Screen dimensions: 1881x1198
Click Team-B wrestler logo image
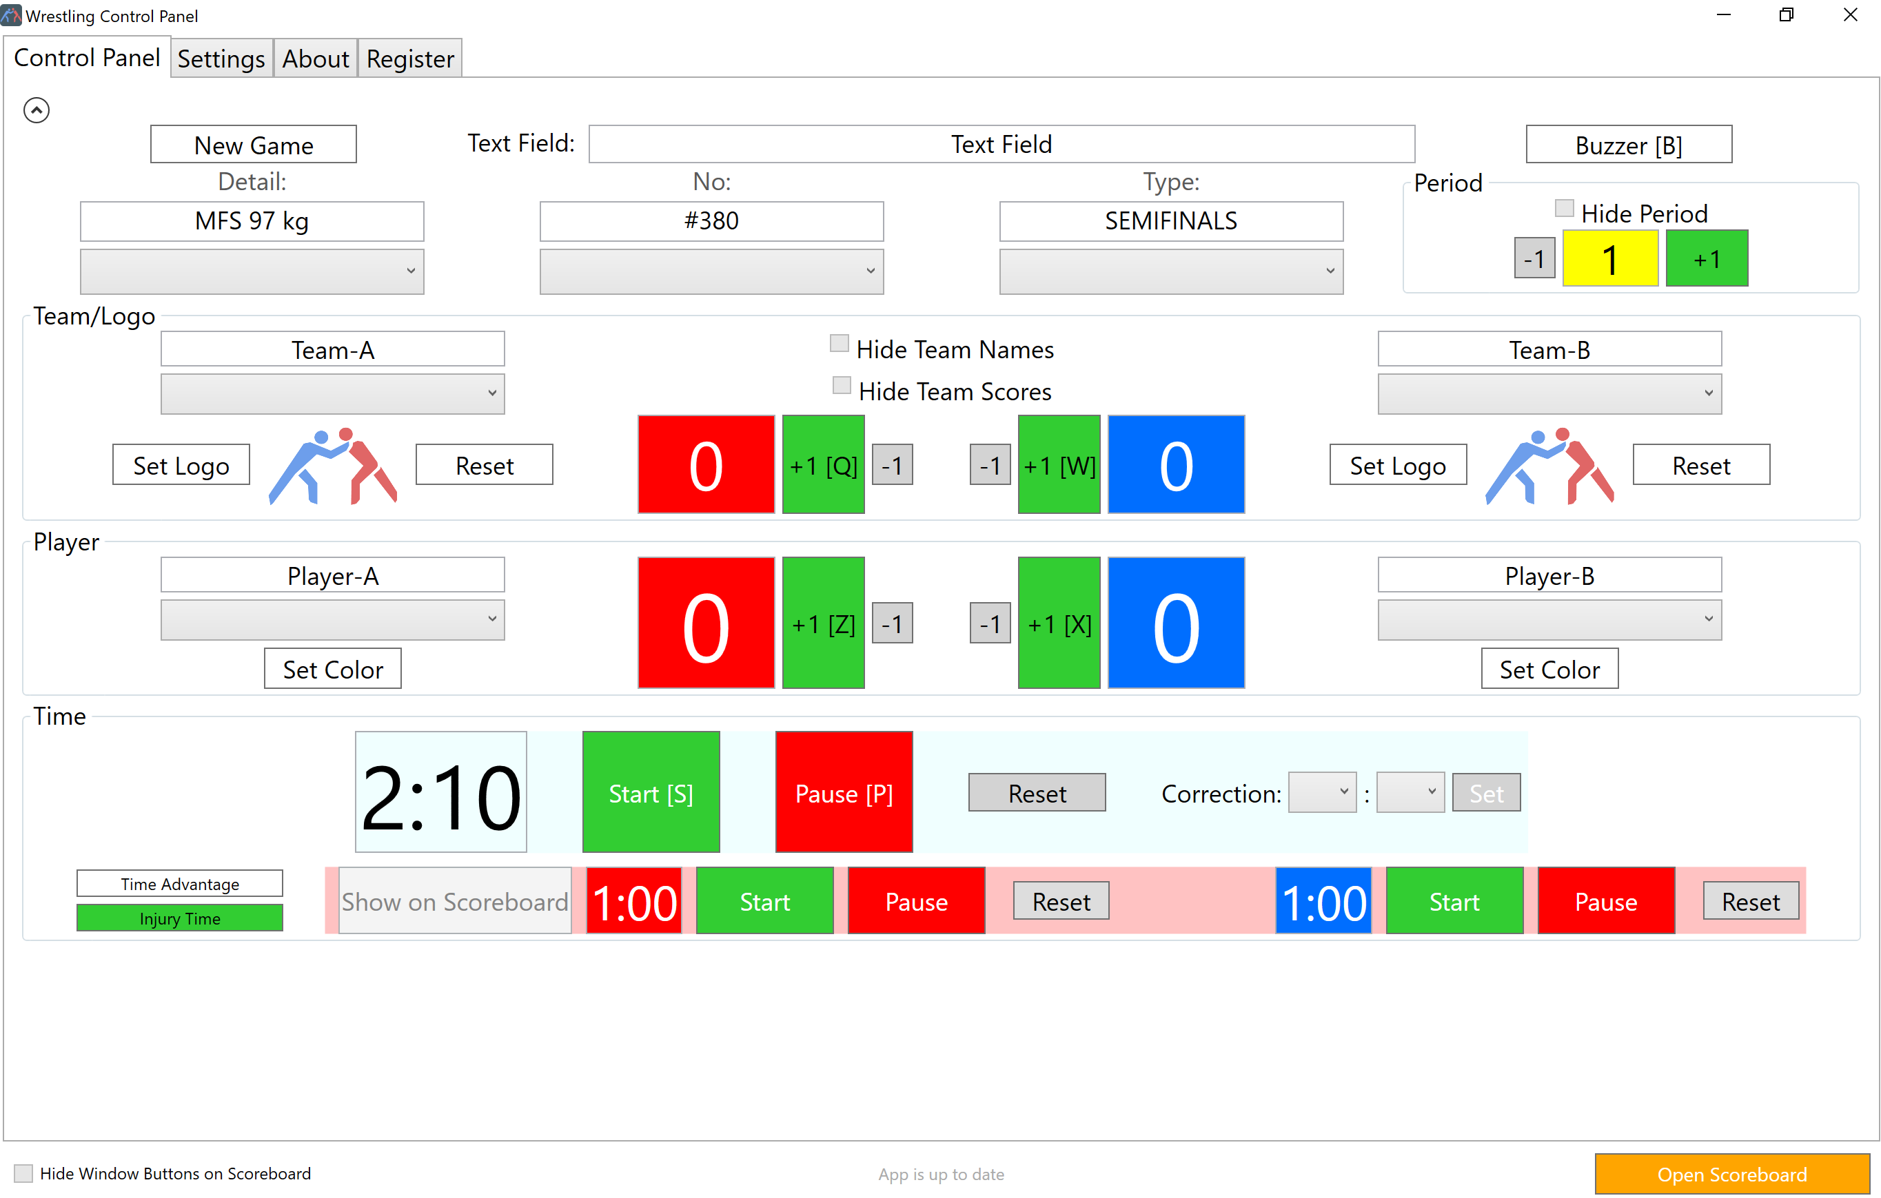point(1549,466)
